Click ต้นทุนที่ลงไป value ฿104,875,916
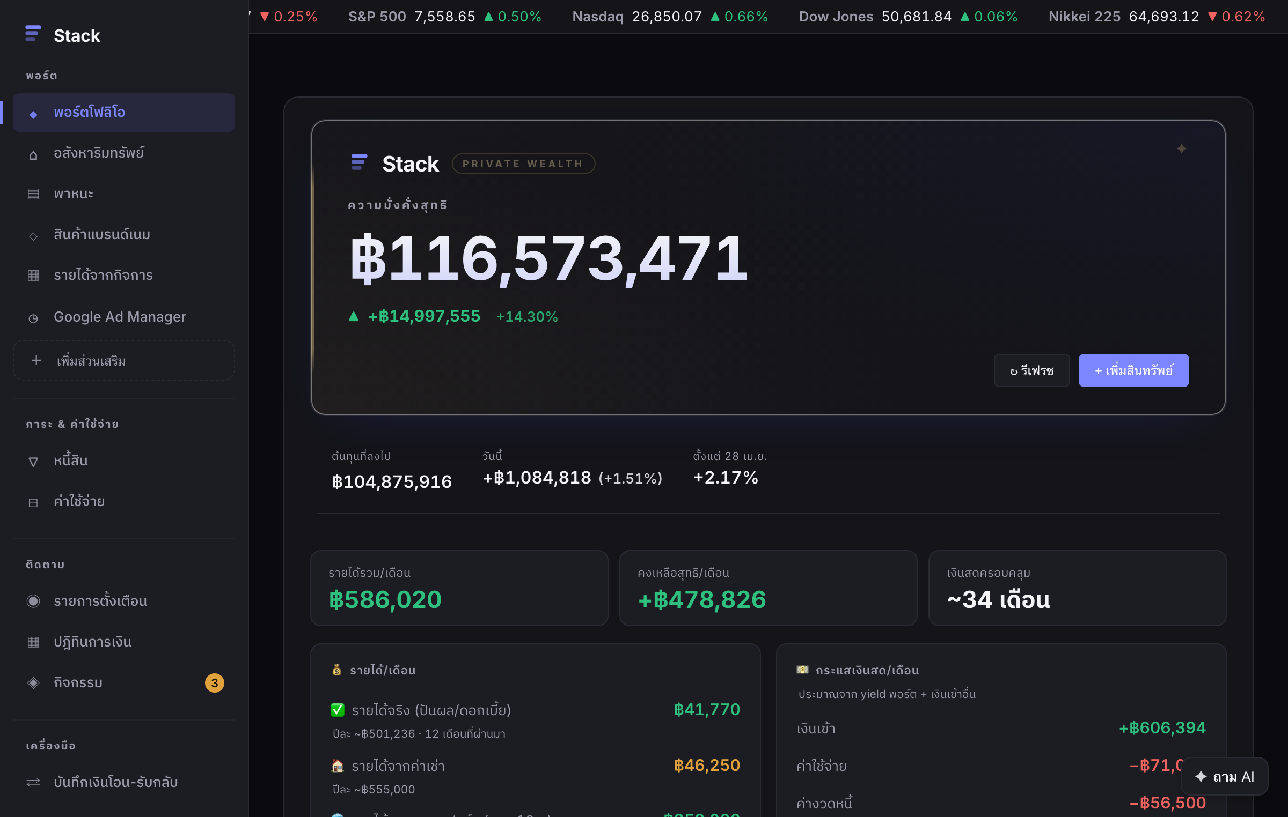Screen dimensions: 1288x817 [x=392, y=481]
